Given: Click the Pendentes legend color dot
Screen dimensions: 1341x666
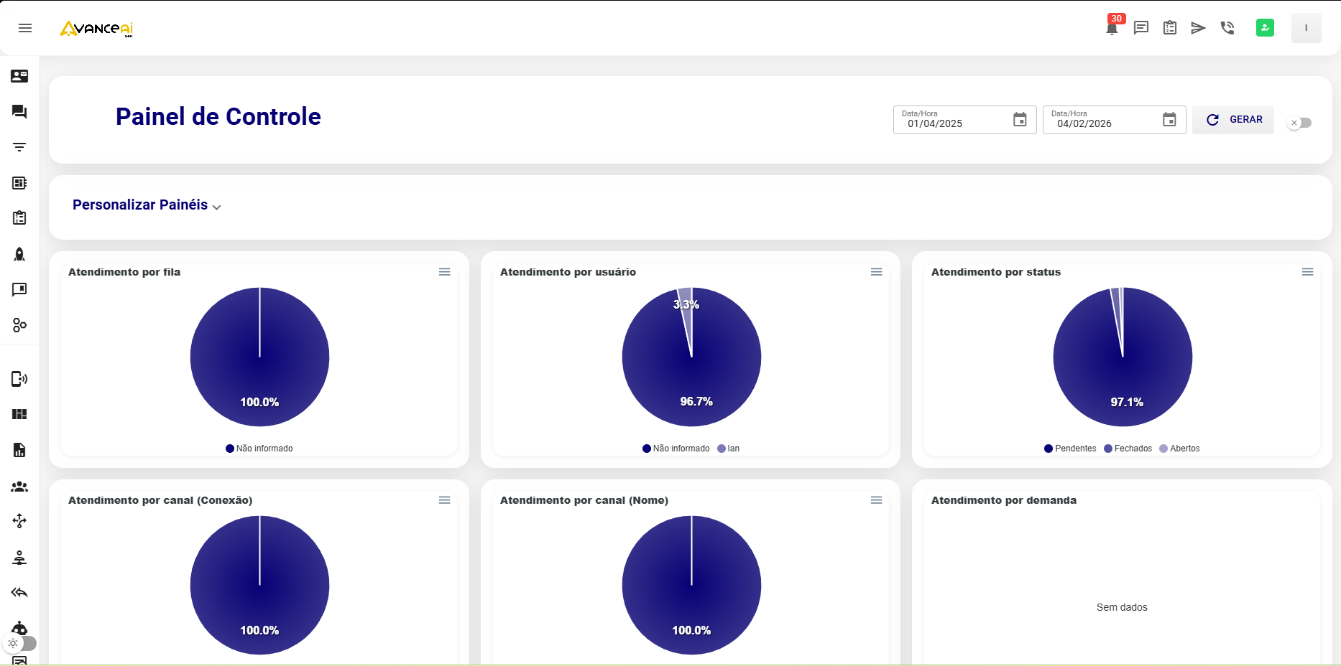Looking at the screenshot, I should click(x=1049, y=449).
